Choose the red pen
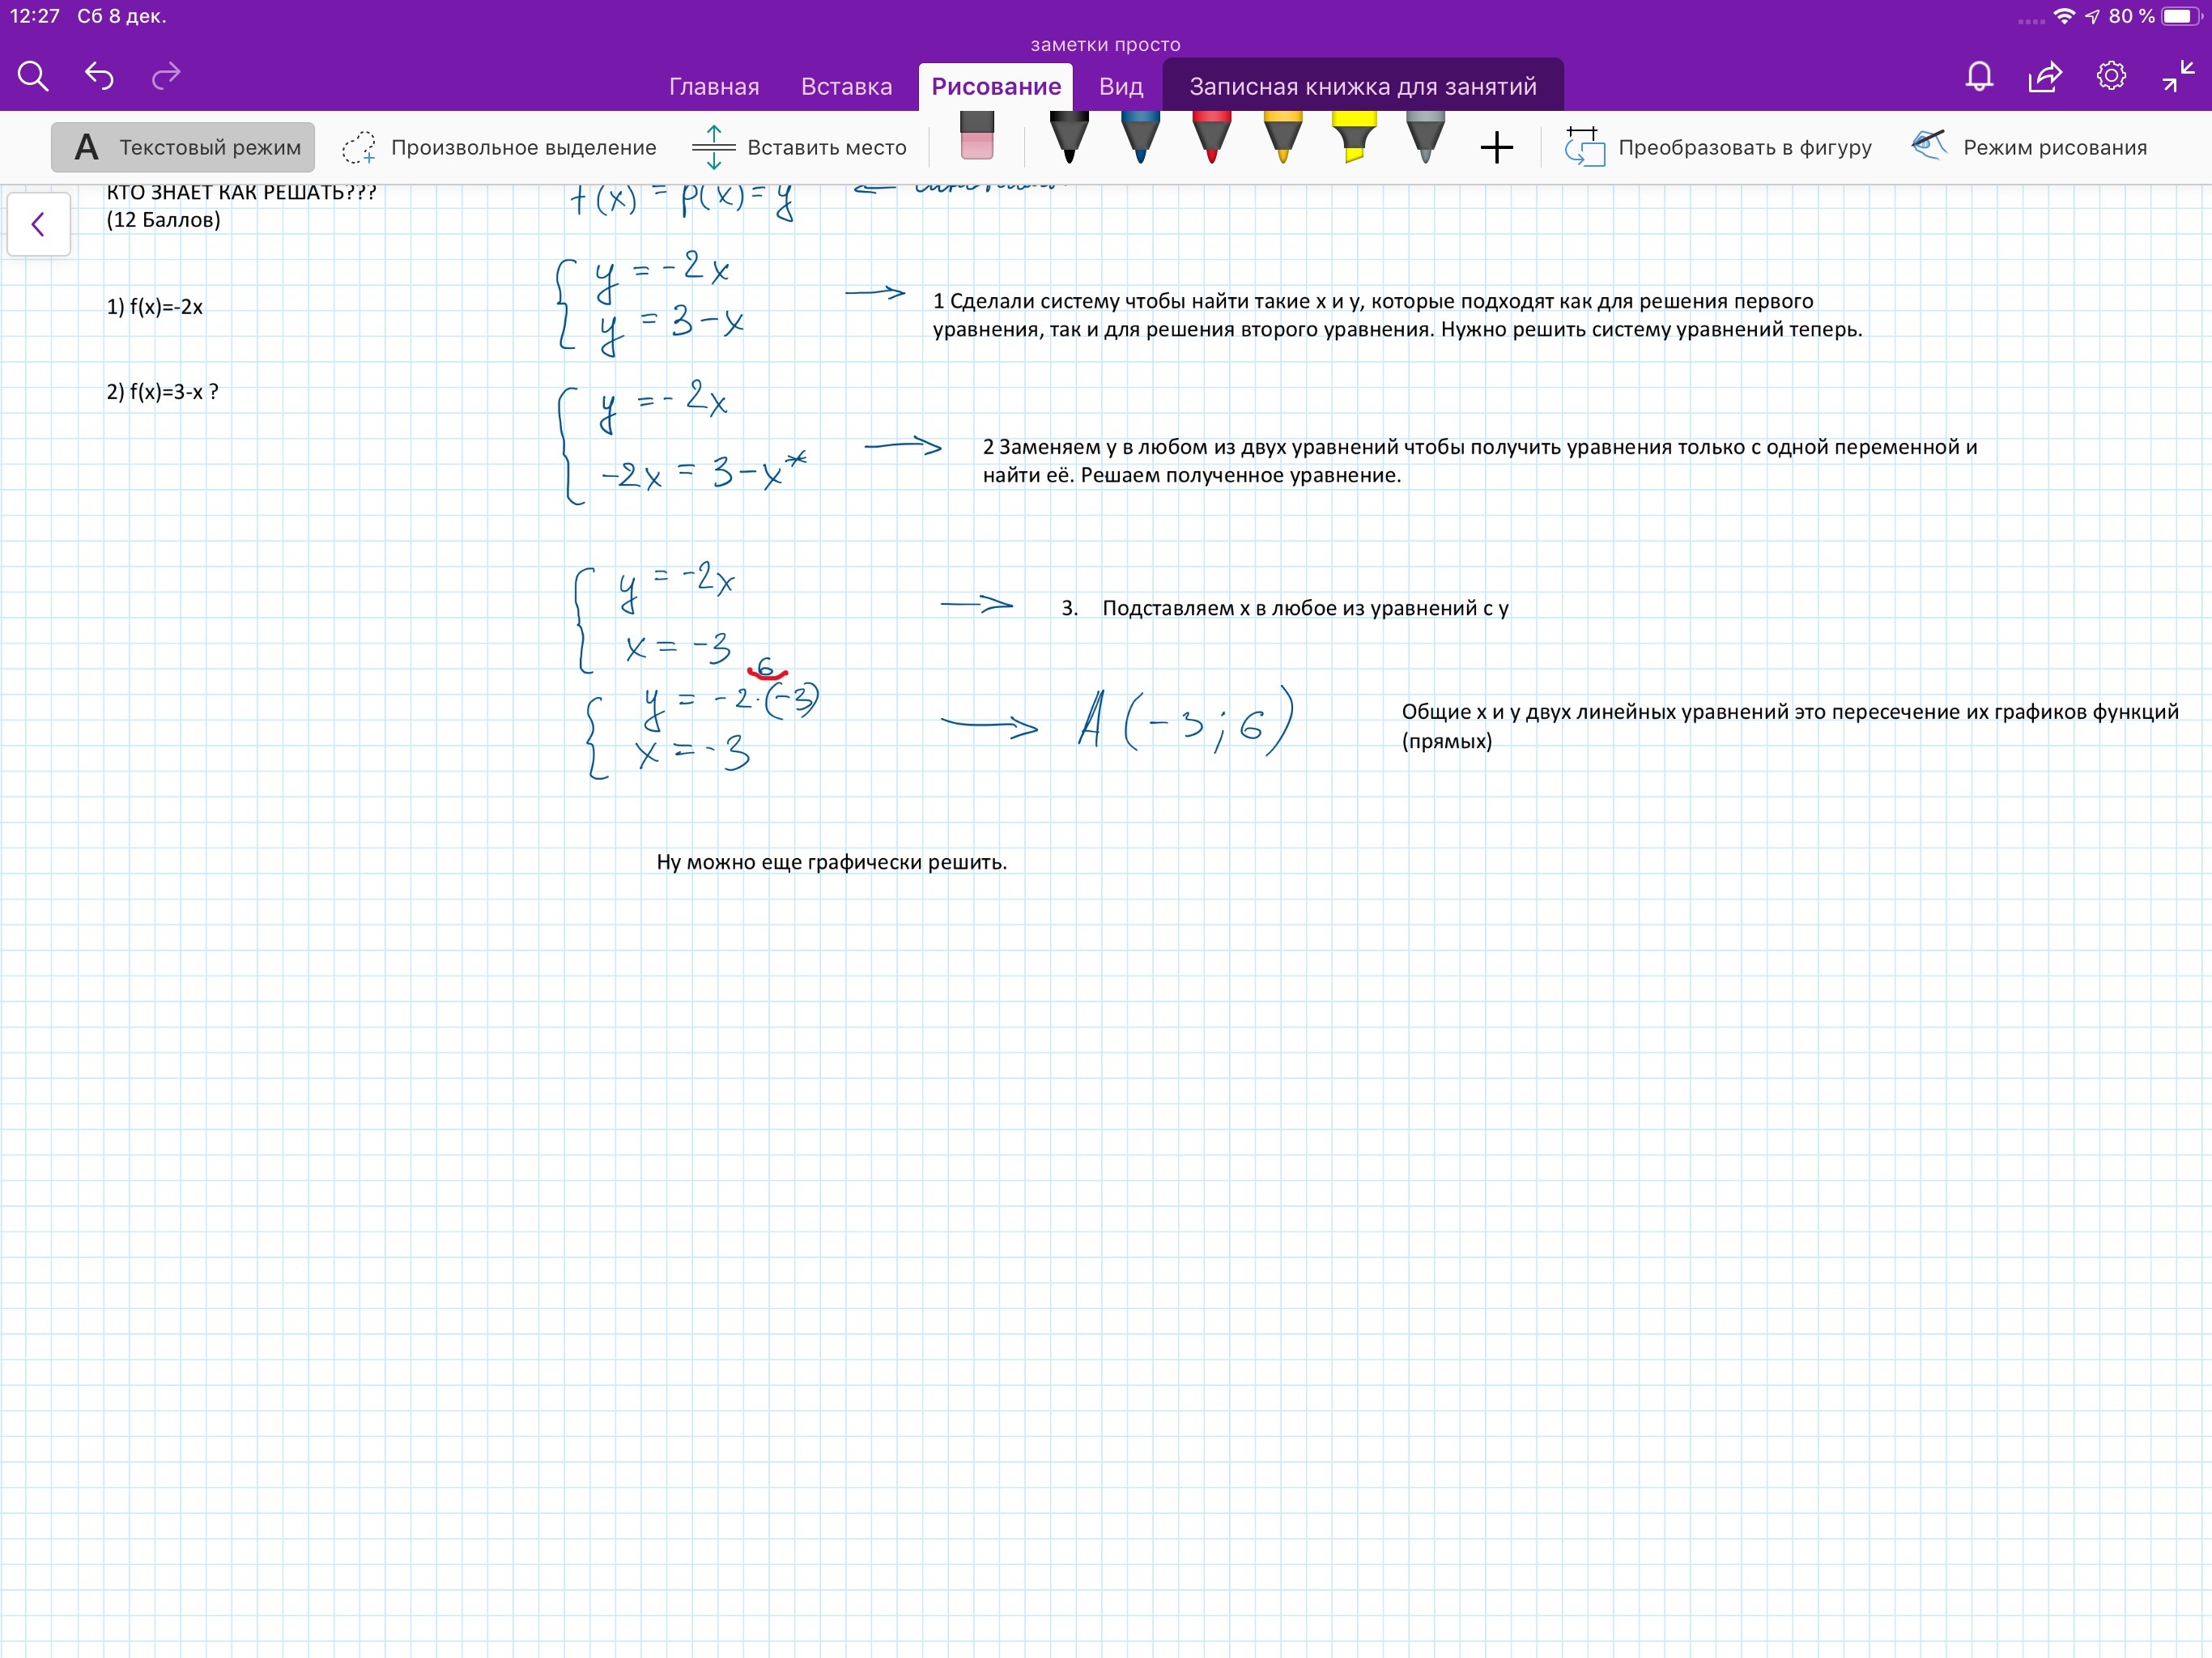The image size is (2212, 1658). 1211,139
